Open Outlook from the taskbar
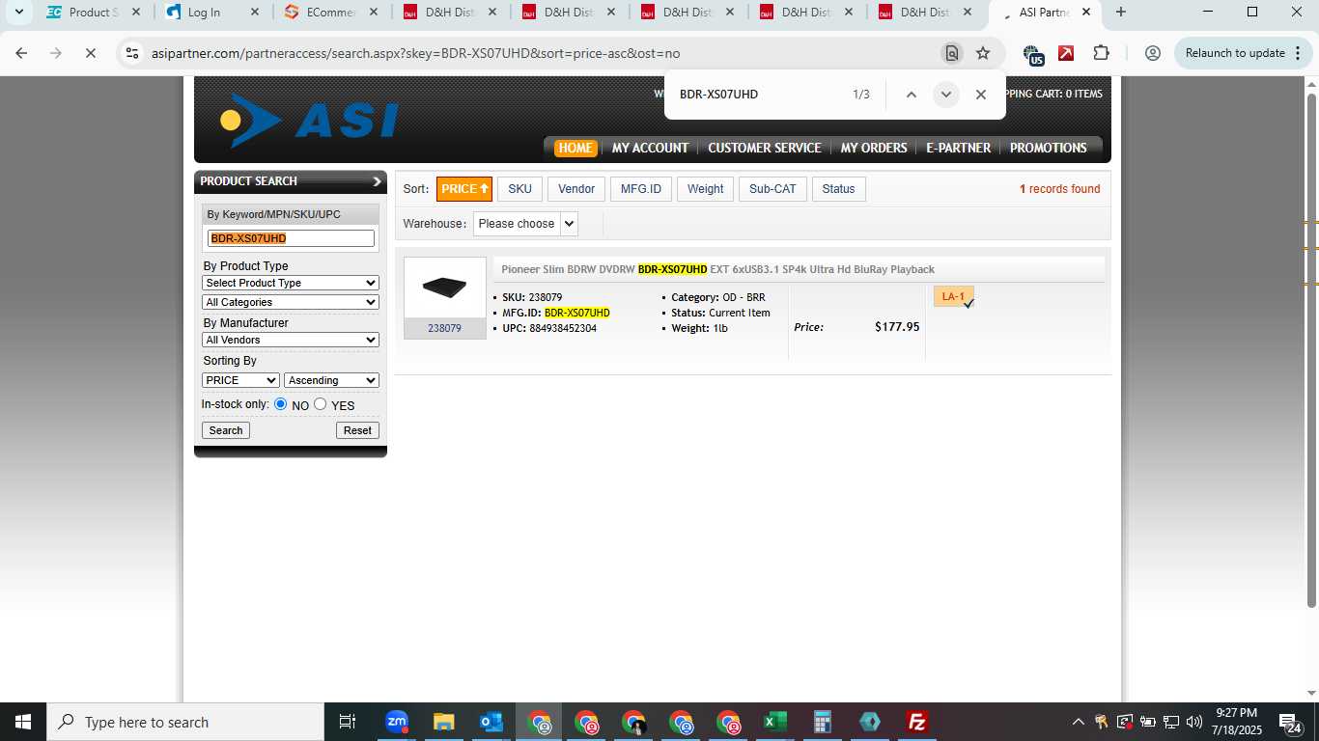Image resolution: width=1319 pixels, height=741 pixels. [491, 722]
